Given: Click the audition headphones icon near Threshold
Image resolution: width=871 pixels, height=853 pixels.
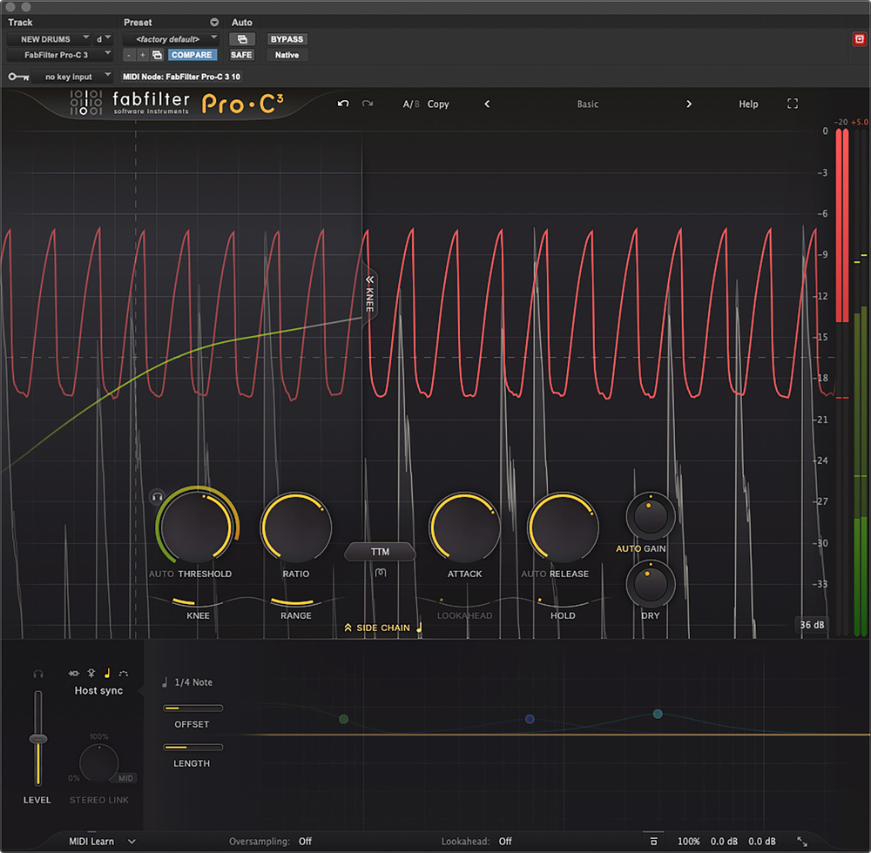Looking at the screenshot, I should click(x=158, y=496).
